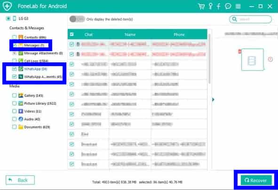Viewport: 278px width, 190px height.
Task: Select Picture Library (1922) category
Action: [x=40, y=103]
